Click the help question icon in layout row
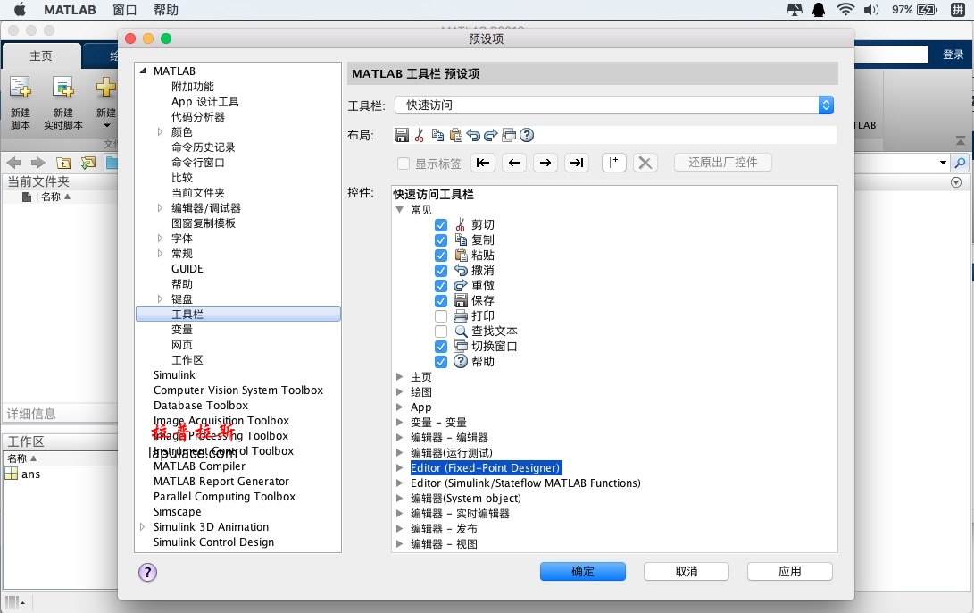The height and width of the screenshot is (613, 974). pyautogui.click(x=527, y=135)
